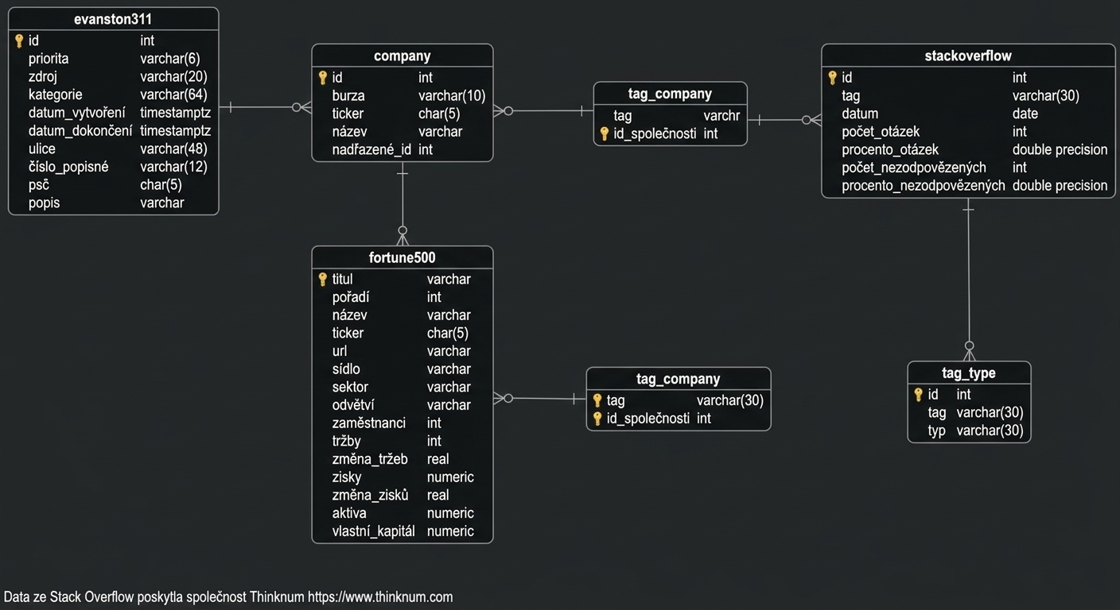
Task: Open the https://www.thinknum.com link
Action: [x=380, y=597]
